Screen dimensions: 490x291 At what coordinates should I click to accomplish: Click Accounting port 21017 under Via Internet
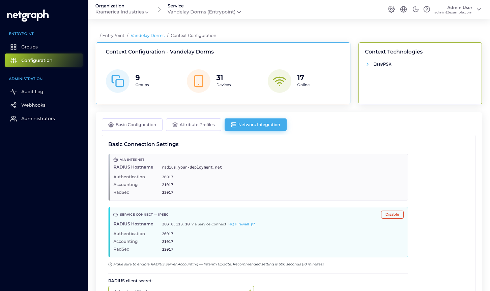coord(168,185)
